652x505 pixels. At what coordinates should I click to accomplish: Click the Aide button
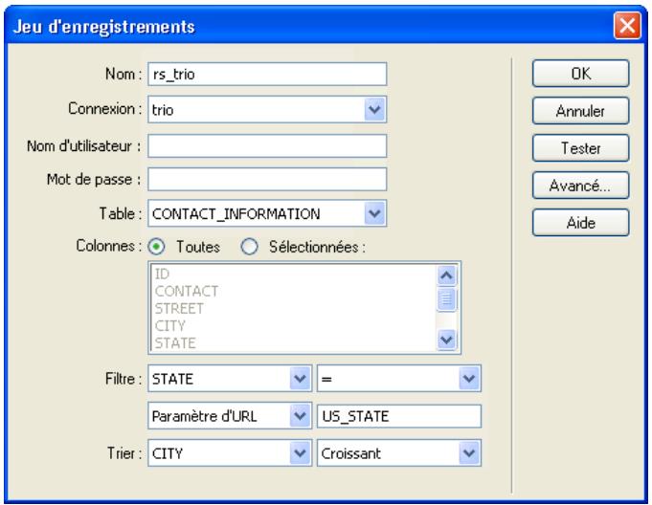point(580,223)
